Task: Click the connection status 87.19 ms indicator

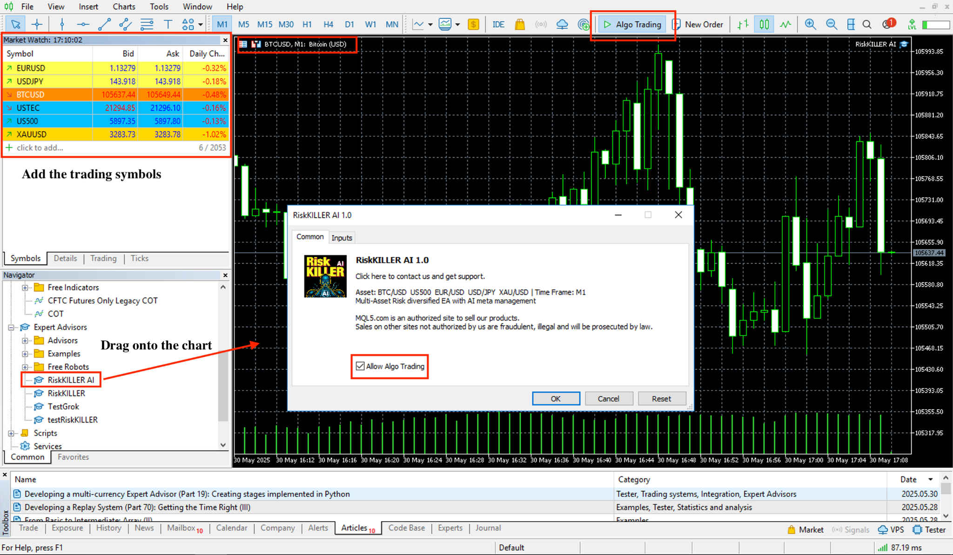Action: (x=899, y=548)
